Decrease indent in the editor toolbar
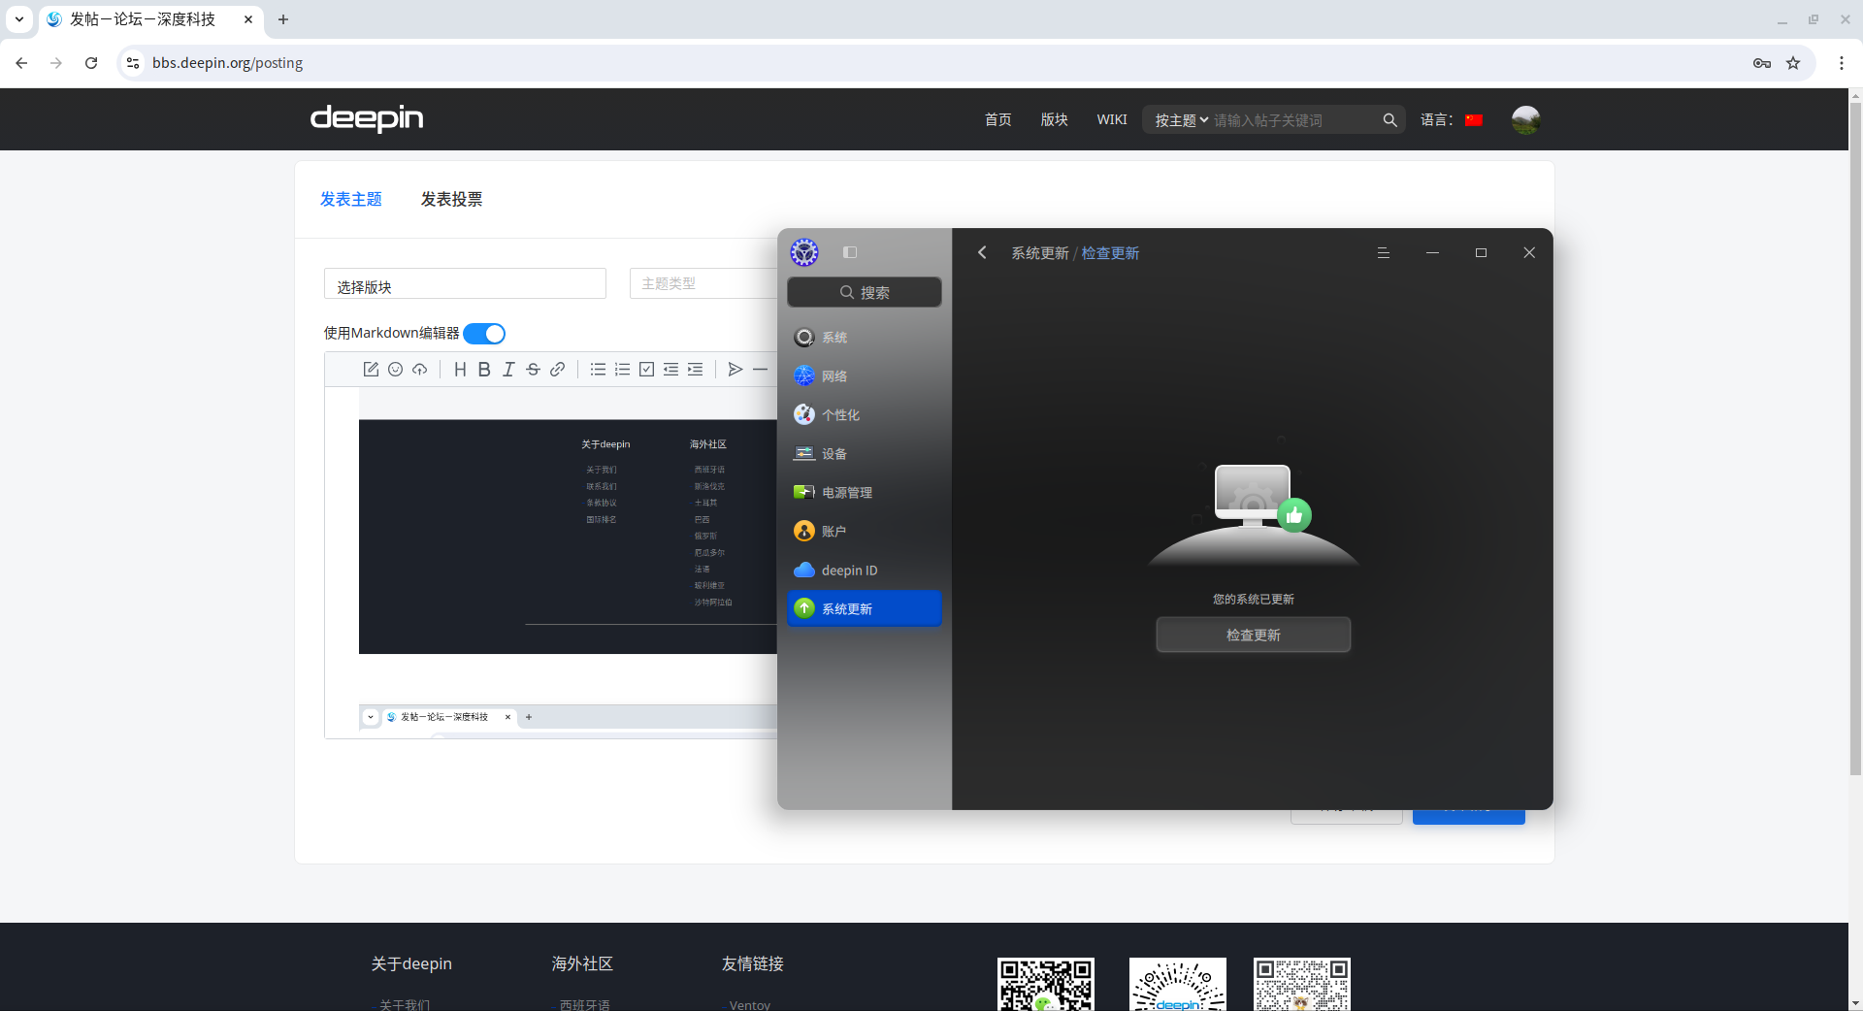Screen dimensions: 1863x1011 [x=670, y=370]
